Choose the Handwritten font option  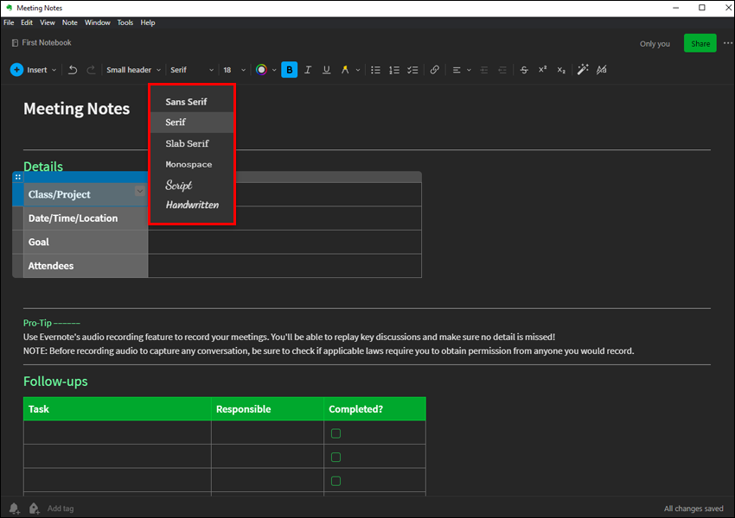(x=192, y=205)
